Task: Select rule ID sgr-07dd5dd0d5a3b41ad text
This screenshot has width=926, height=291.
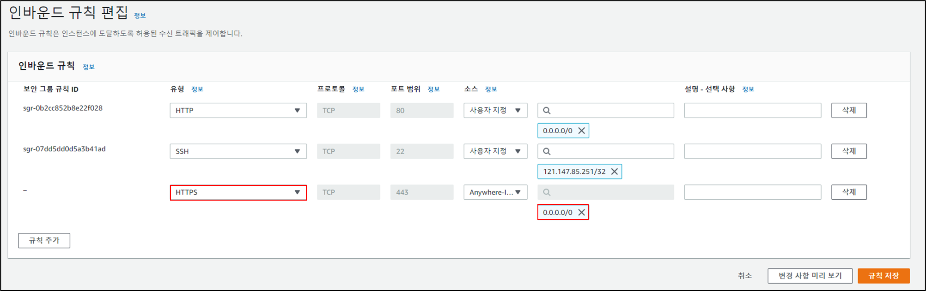Action: (64, 149)
